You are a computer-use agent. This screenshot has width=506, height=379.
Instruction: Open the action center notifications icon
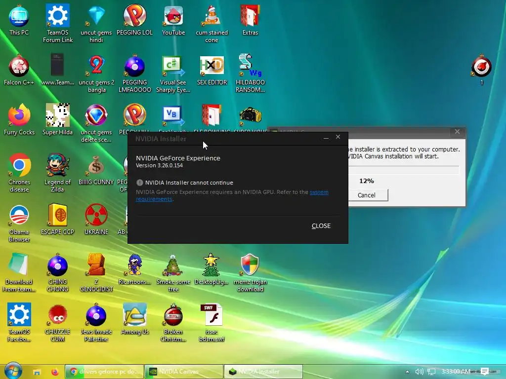click(x=485, y=372)
